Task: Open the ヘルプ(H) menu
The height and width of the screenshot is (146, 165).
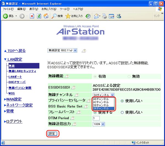Action: tap(78, 9)
